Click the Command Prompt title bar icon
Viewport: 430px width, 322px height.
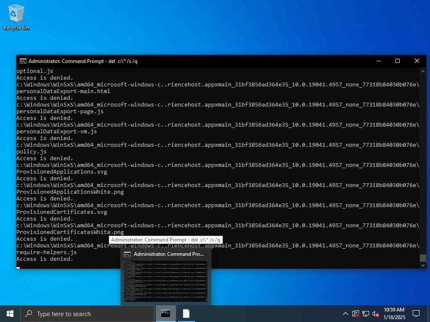(23, 61)
